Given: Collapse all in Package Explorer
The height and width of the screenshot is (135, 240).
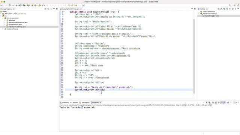Looking at the screenshot, I should [45, 9].
